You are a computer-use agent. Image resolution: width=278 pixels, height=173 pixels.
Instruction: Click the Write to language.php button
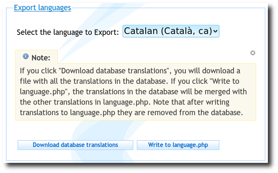tap(178, 145)
